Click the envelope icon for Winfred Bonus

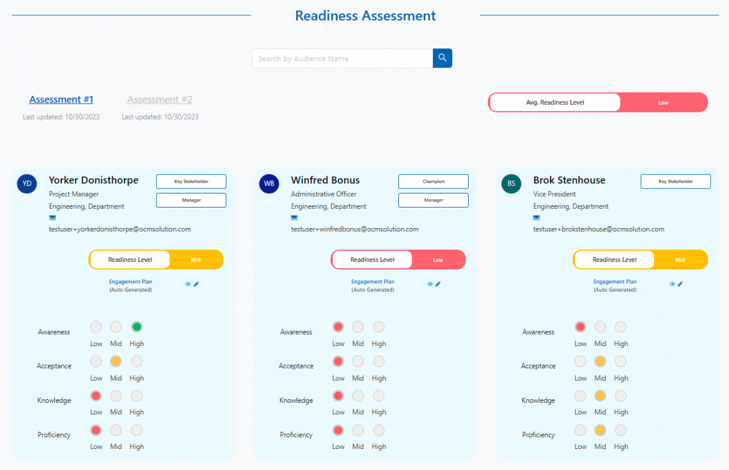294,217
